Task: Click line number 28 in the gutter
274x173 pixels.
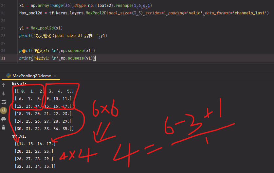Action: (3, 36)
